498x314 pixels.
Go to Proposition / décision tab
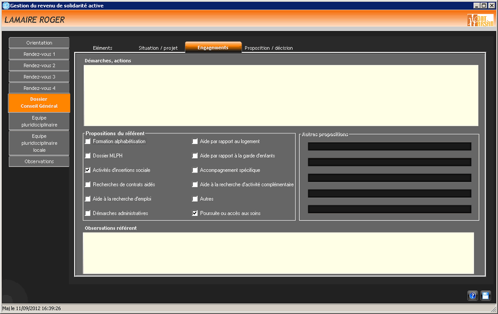[x=269, y=48]
